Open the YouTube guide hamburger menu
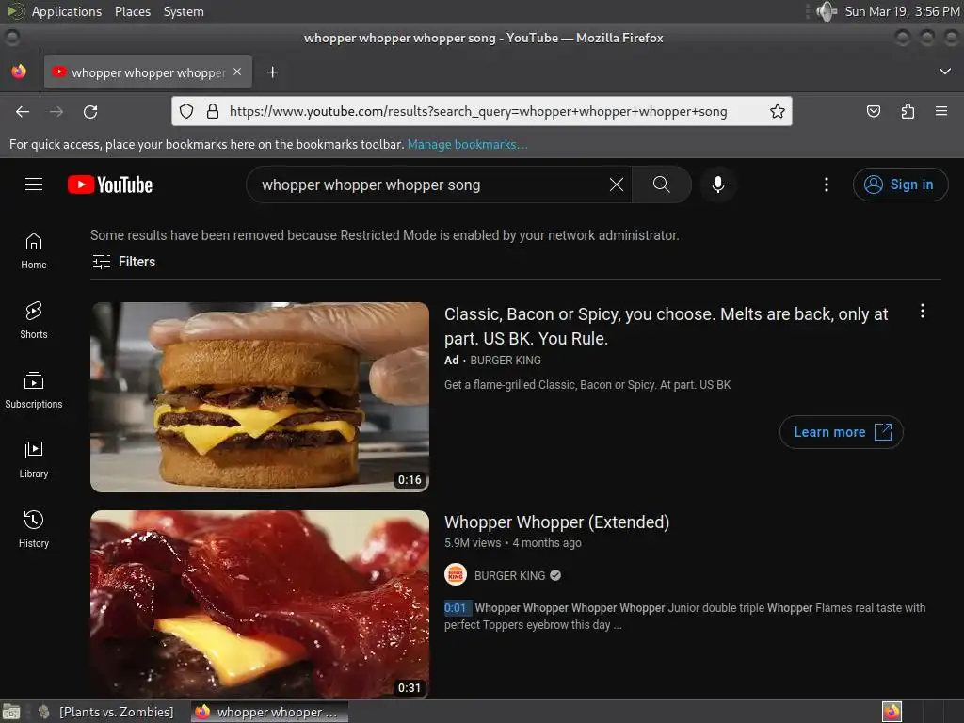The image size is (964, 723). pos(34,185)
